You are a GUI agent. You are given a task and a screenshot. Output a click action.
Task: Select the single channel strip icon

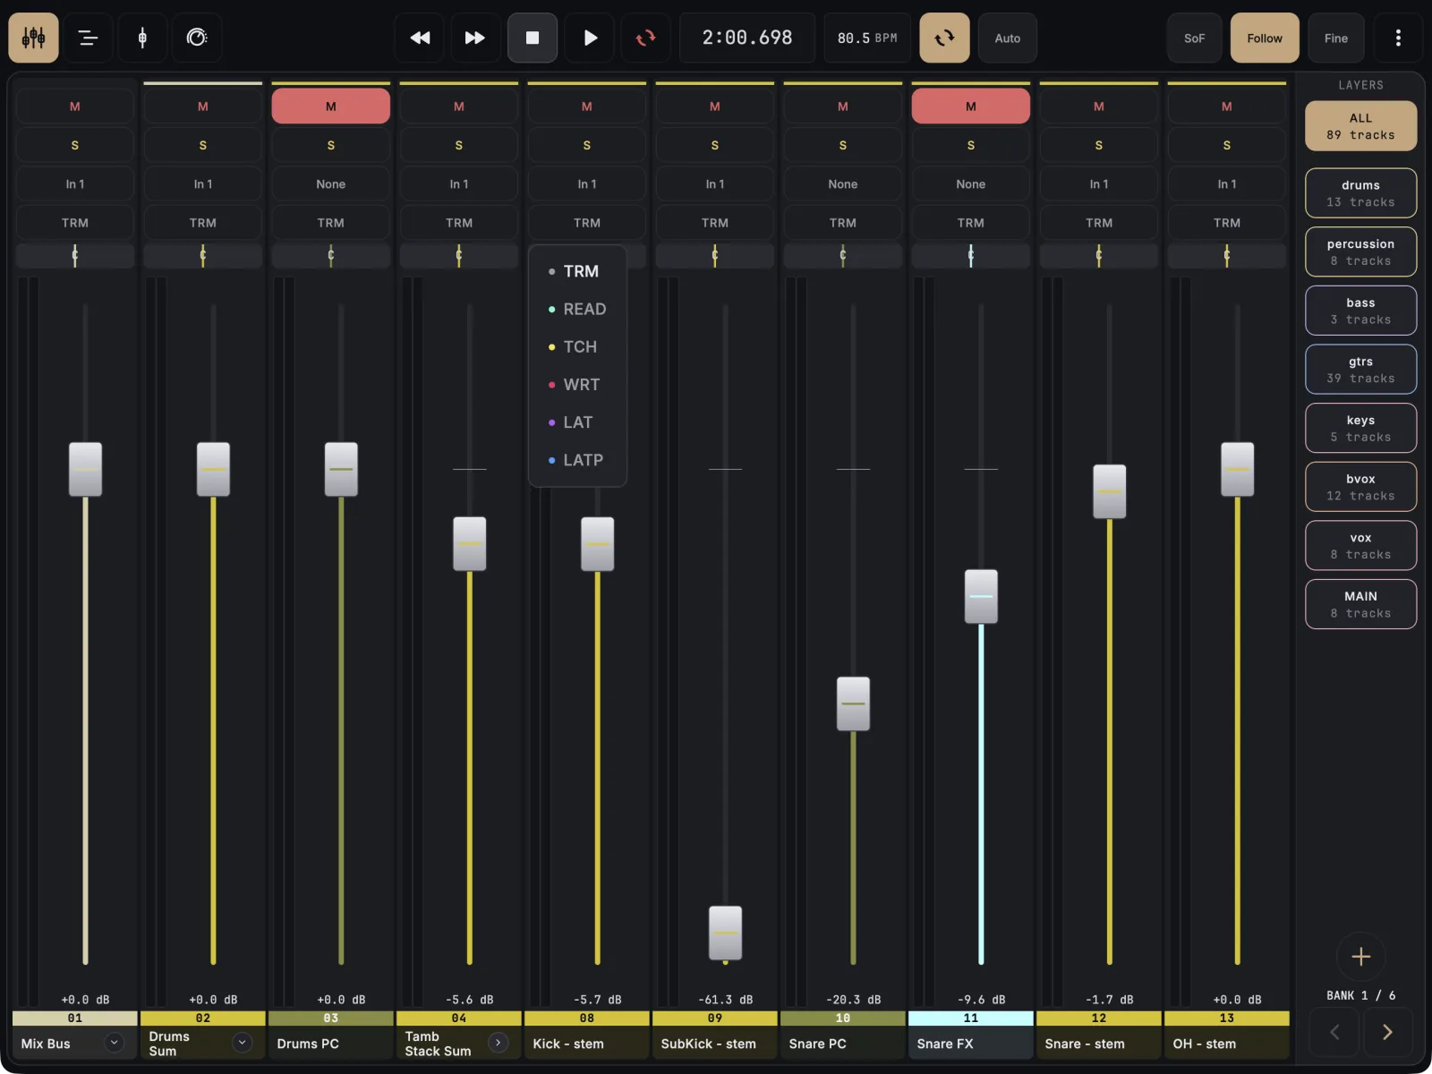click(142, 38)
